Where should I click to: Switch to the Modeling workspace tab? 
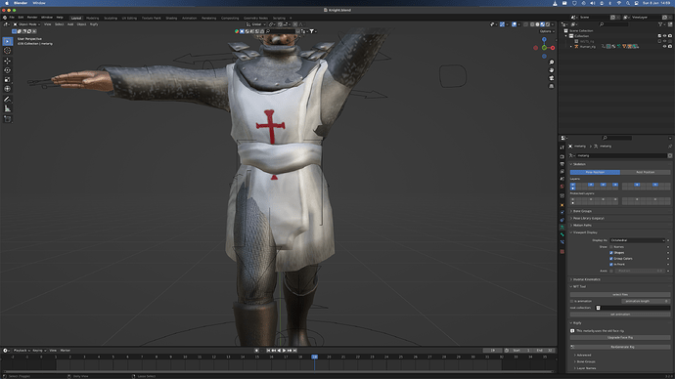pyautogui.click(x=93, y=18)
